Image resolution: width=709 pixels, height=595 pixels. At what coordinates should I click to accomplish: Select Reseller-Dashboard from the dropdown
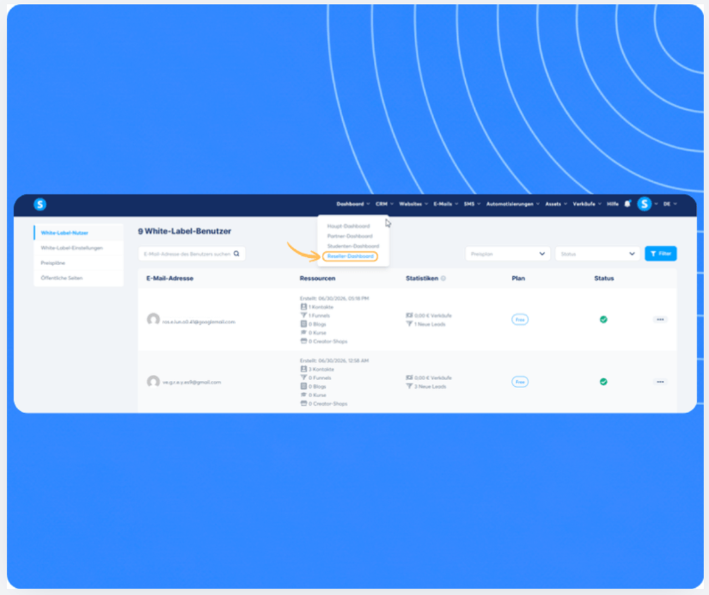click(351, 256)
